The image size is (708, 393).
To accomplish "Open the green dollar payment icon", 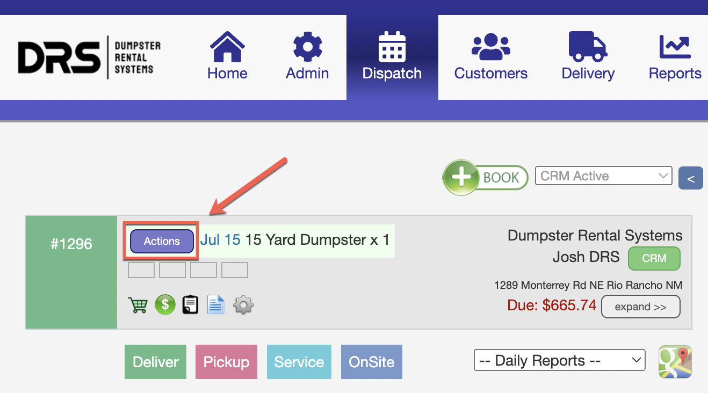I will click(165, 305).
